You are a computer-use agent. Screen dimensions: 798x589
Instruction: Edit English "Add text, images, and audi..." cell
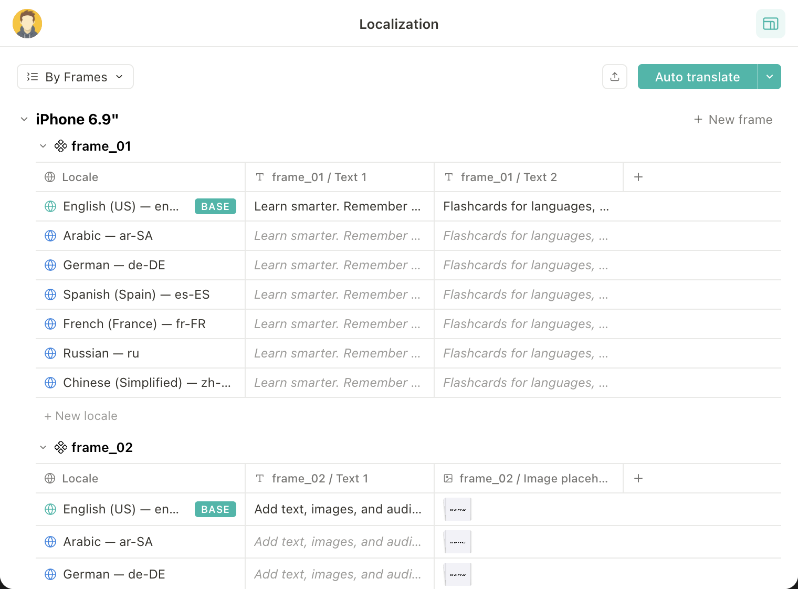[x=340, y=509]
